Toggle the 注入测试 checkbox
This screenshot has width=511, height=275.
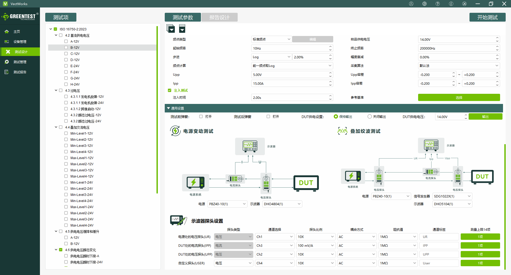click(170, 90)
